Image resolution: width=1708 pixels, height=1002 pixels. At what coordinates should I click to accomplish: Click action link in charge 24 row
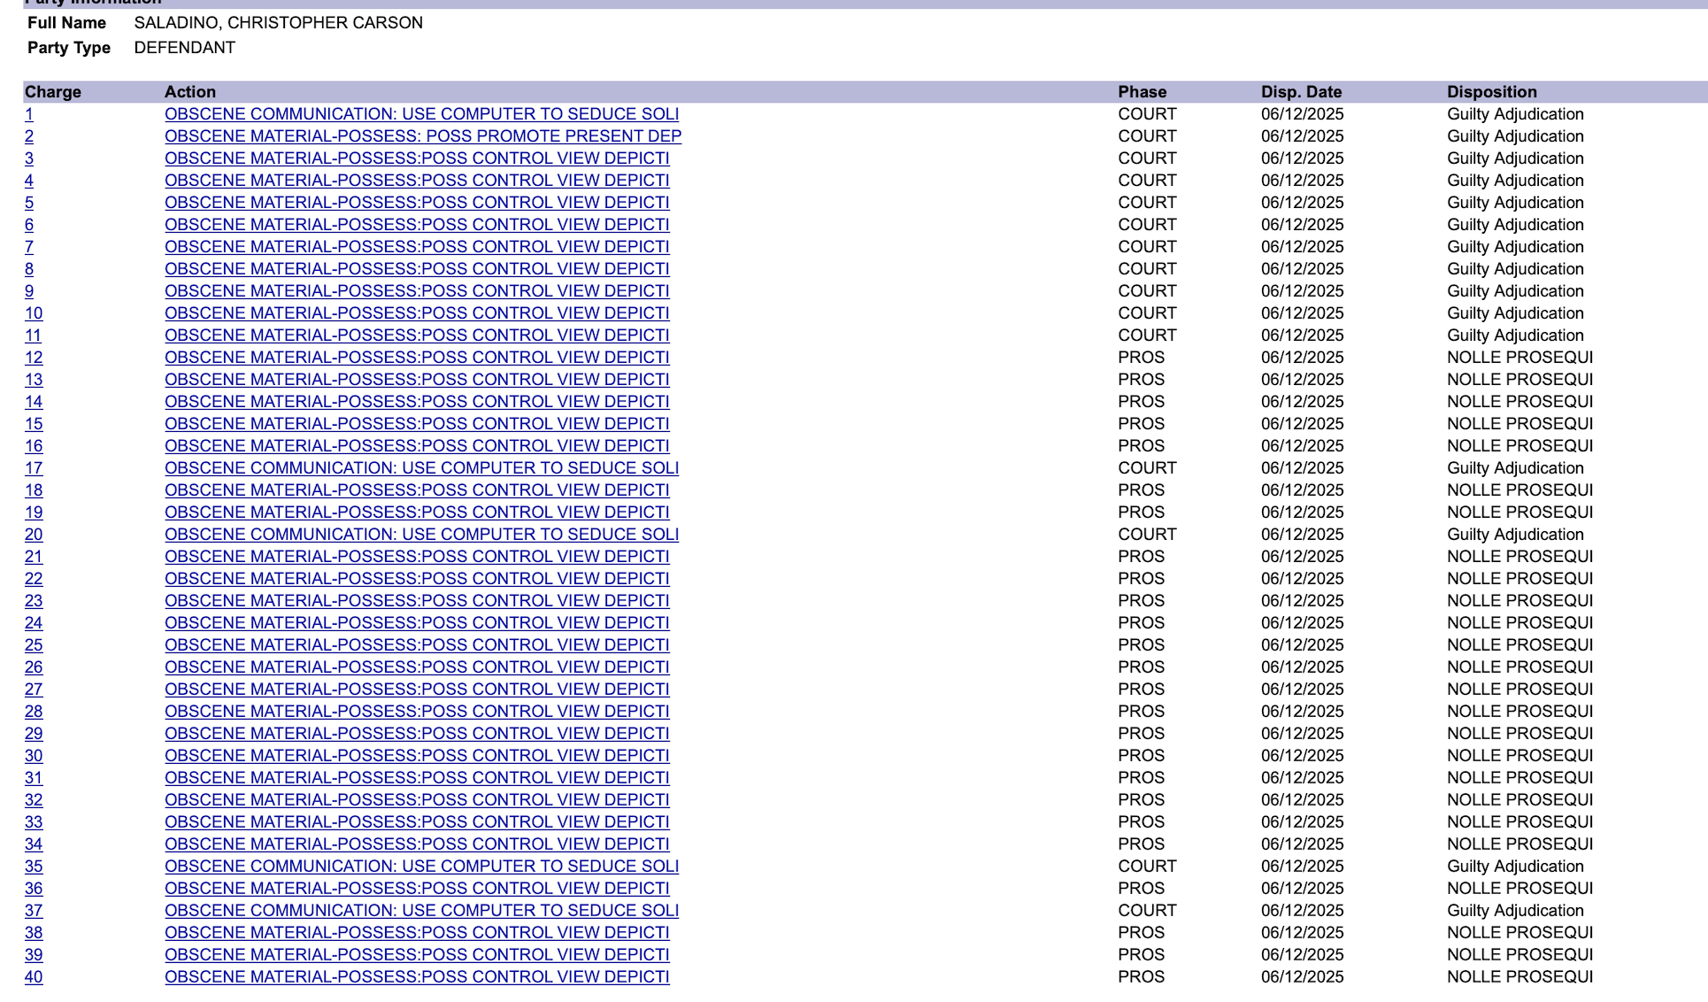point(417,623)
